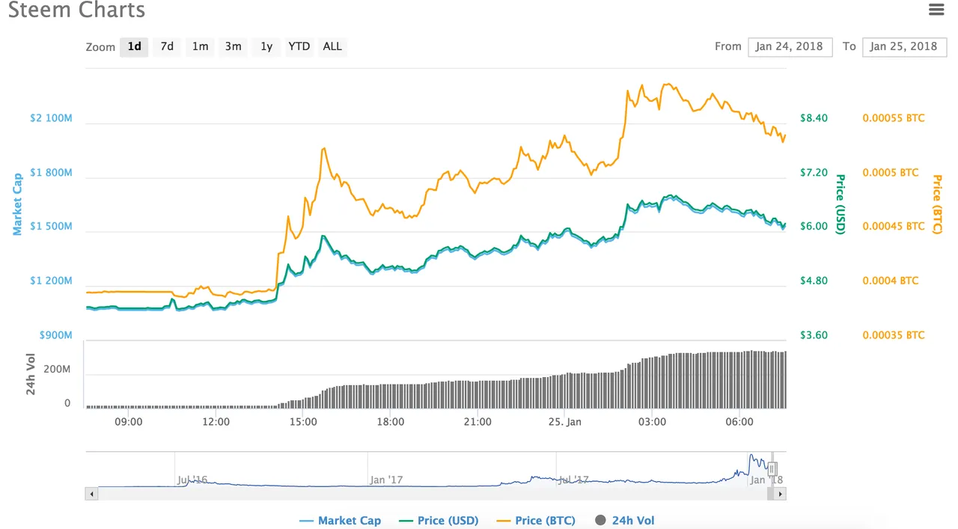Toggle Price (USD) series in legend
Screen dimensions: 958x529
439,521
